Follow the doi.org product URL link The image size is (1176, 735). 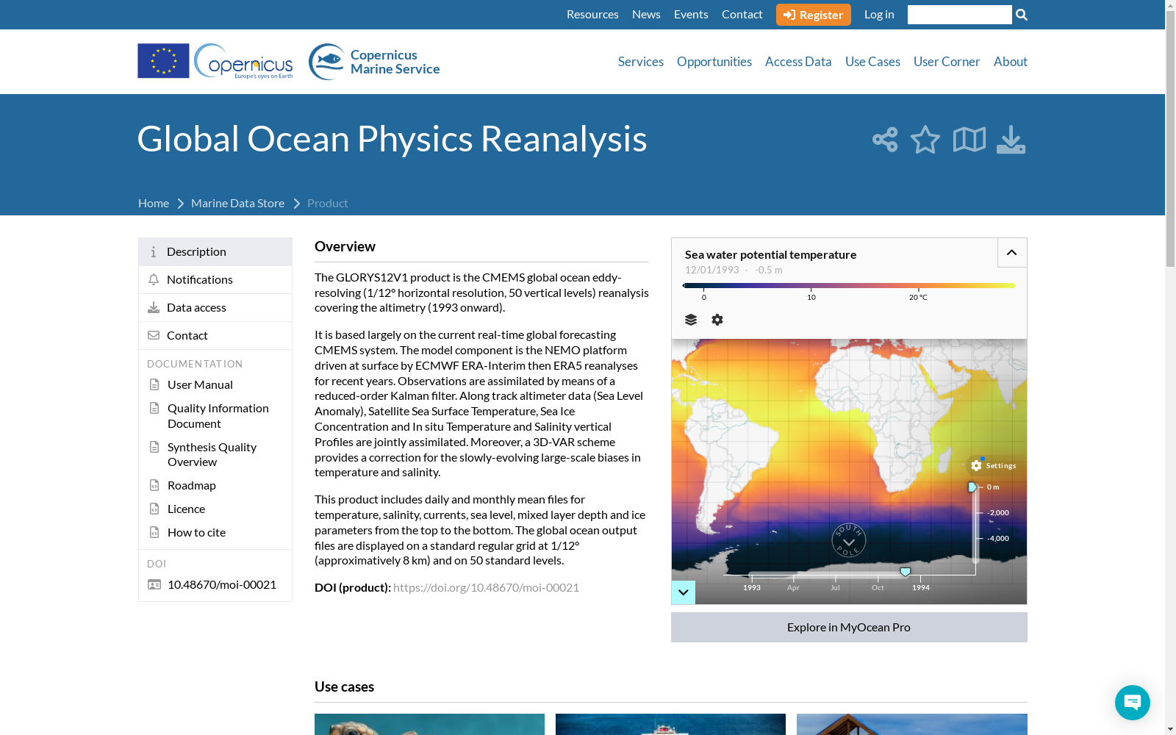coord(486,588)
